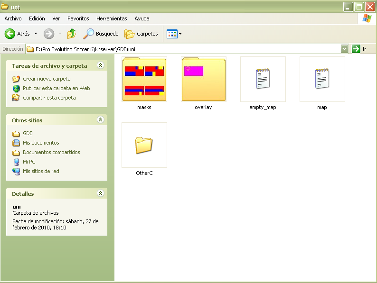Click Compartir esta carpeta link
Screen dimensions: 377x283
click(49, 98)
